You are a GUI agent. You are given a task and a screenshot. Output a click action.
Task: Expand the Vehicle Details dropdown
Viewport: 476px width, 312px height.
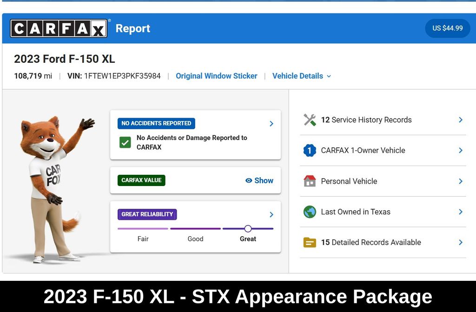(301, 76)
